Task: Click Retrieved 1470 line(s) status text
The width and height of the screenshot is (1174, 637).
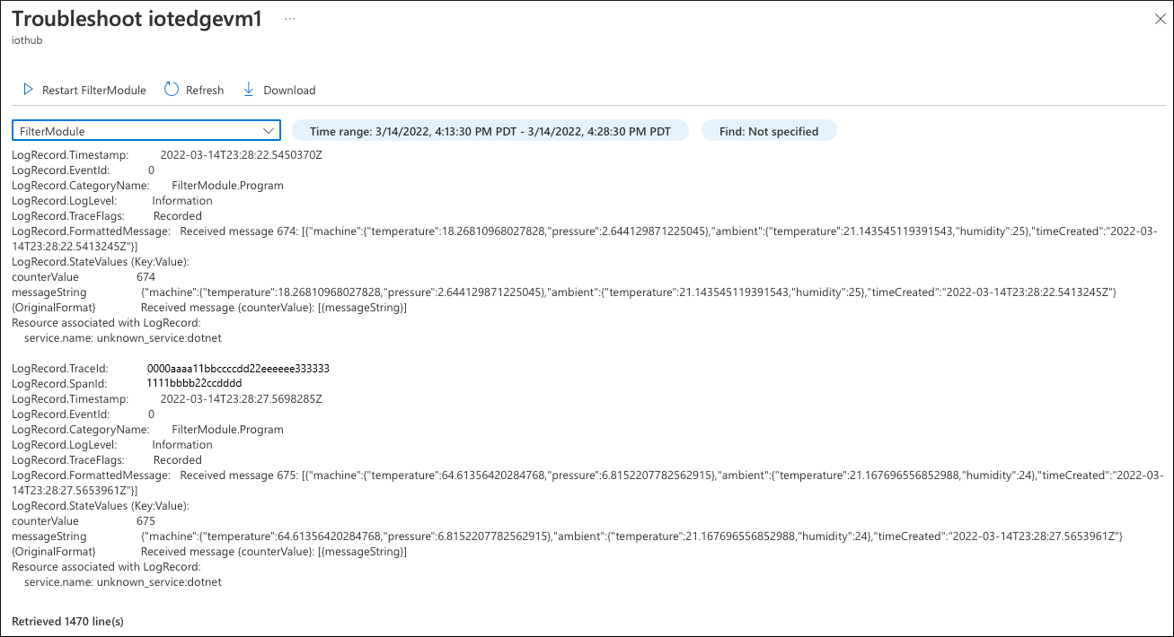Action: [67, 621]
